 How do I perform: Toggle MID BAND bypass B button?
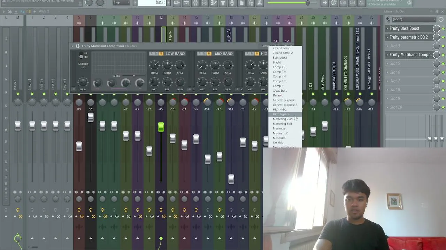[209, 53]
